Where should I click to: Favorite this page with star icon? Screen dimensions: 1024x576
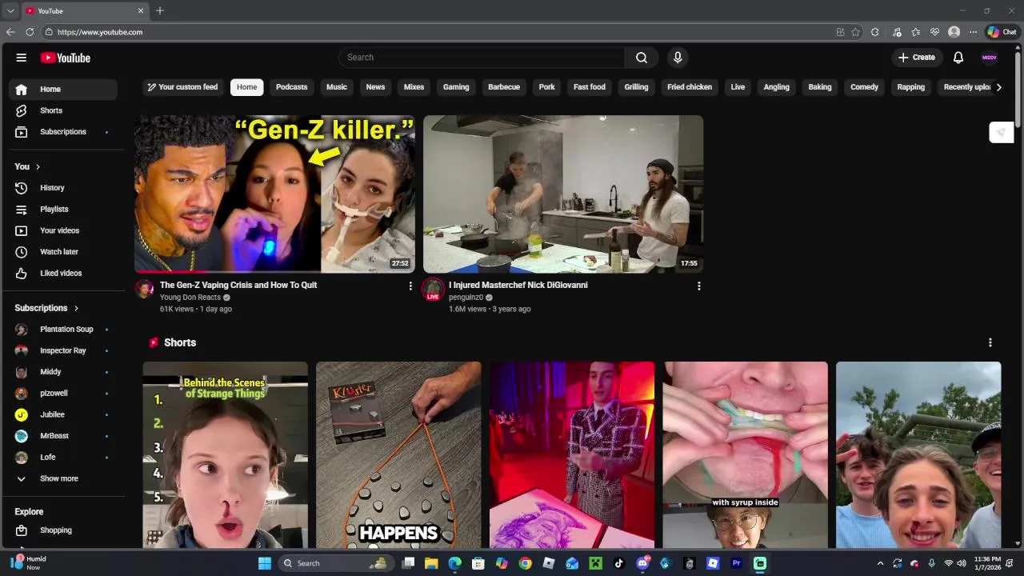tap(855, 32)
